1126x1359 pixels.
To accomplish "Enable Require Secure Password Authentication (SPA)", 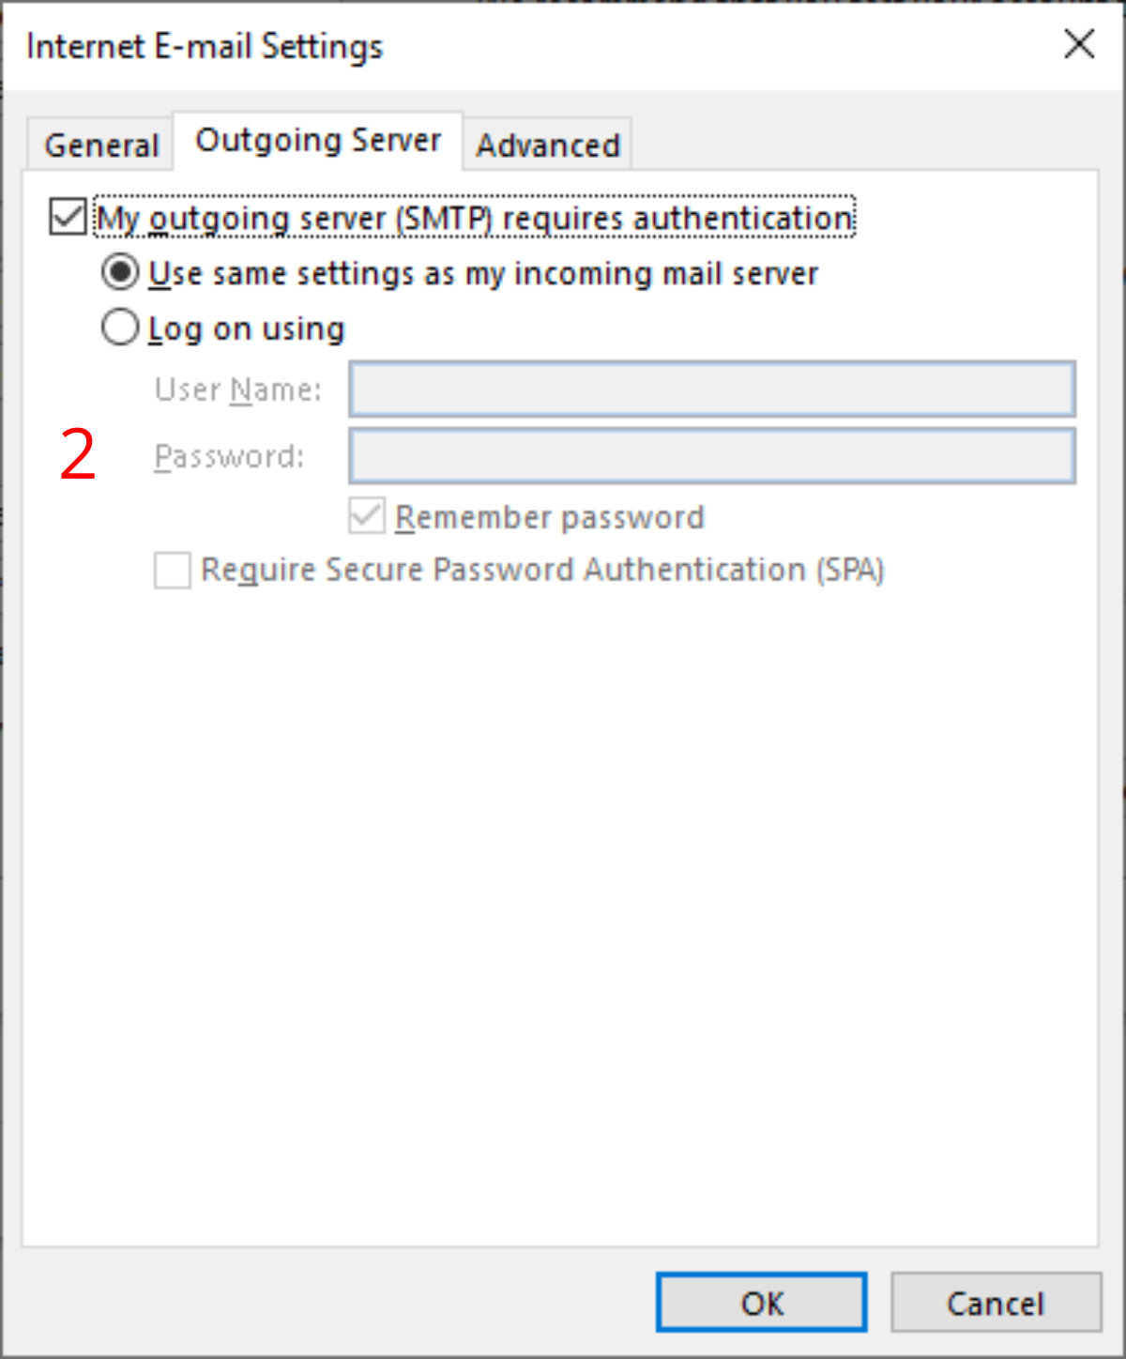I will coord(171,570).
